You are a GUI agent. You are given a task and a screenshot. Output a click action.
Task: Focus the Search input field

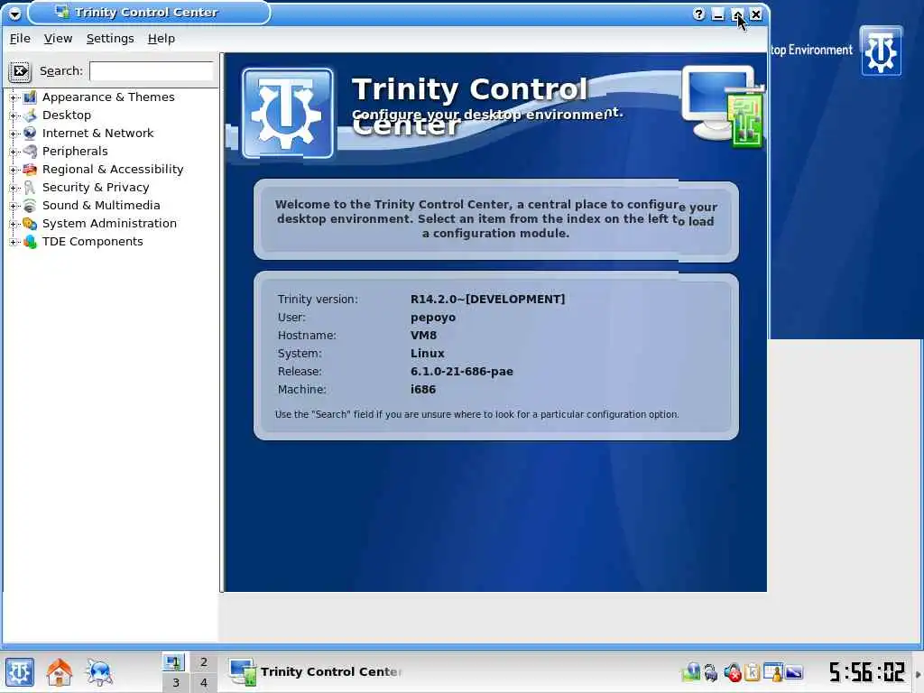[x=152, y=71]
